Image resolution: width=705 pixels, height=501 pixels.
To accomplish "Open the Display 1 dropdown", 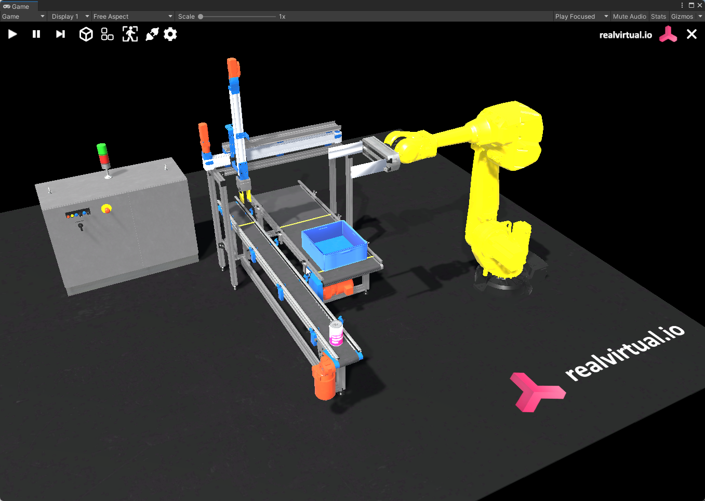I will click(x=70, y=17).
